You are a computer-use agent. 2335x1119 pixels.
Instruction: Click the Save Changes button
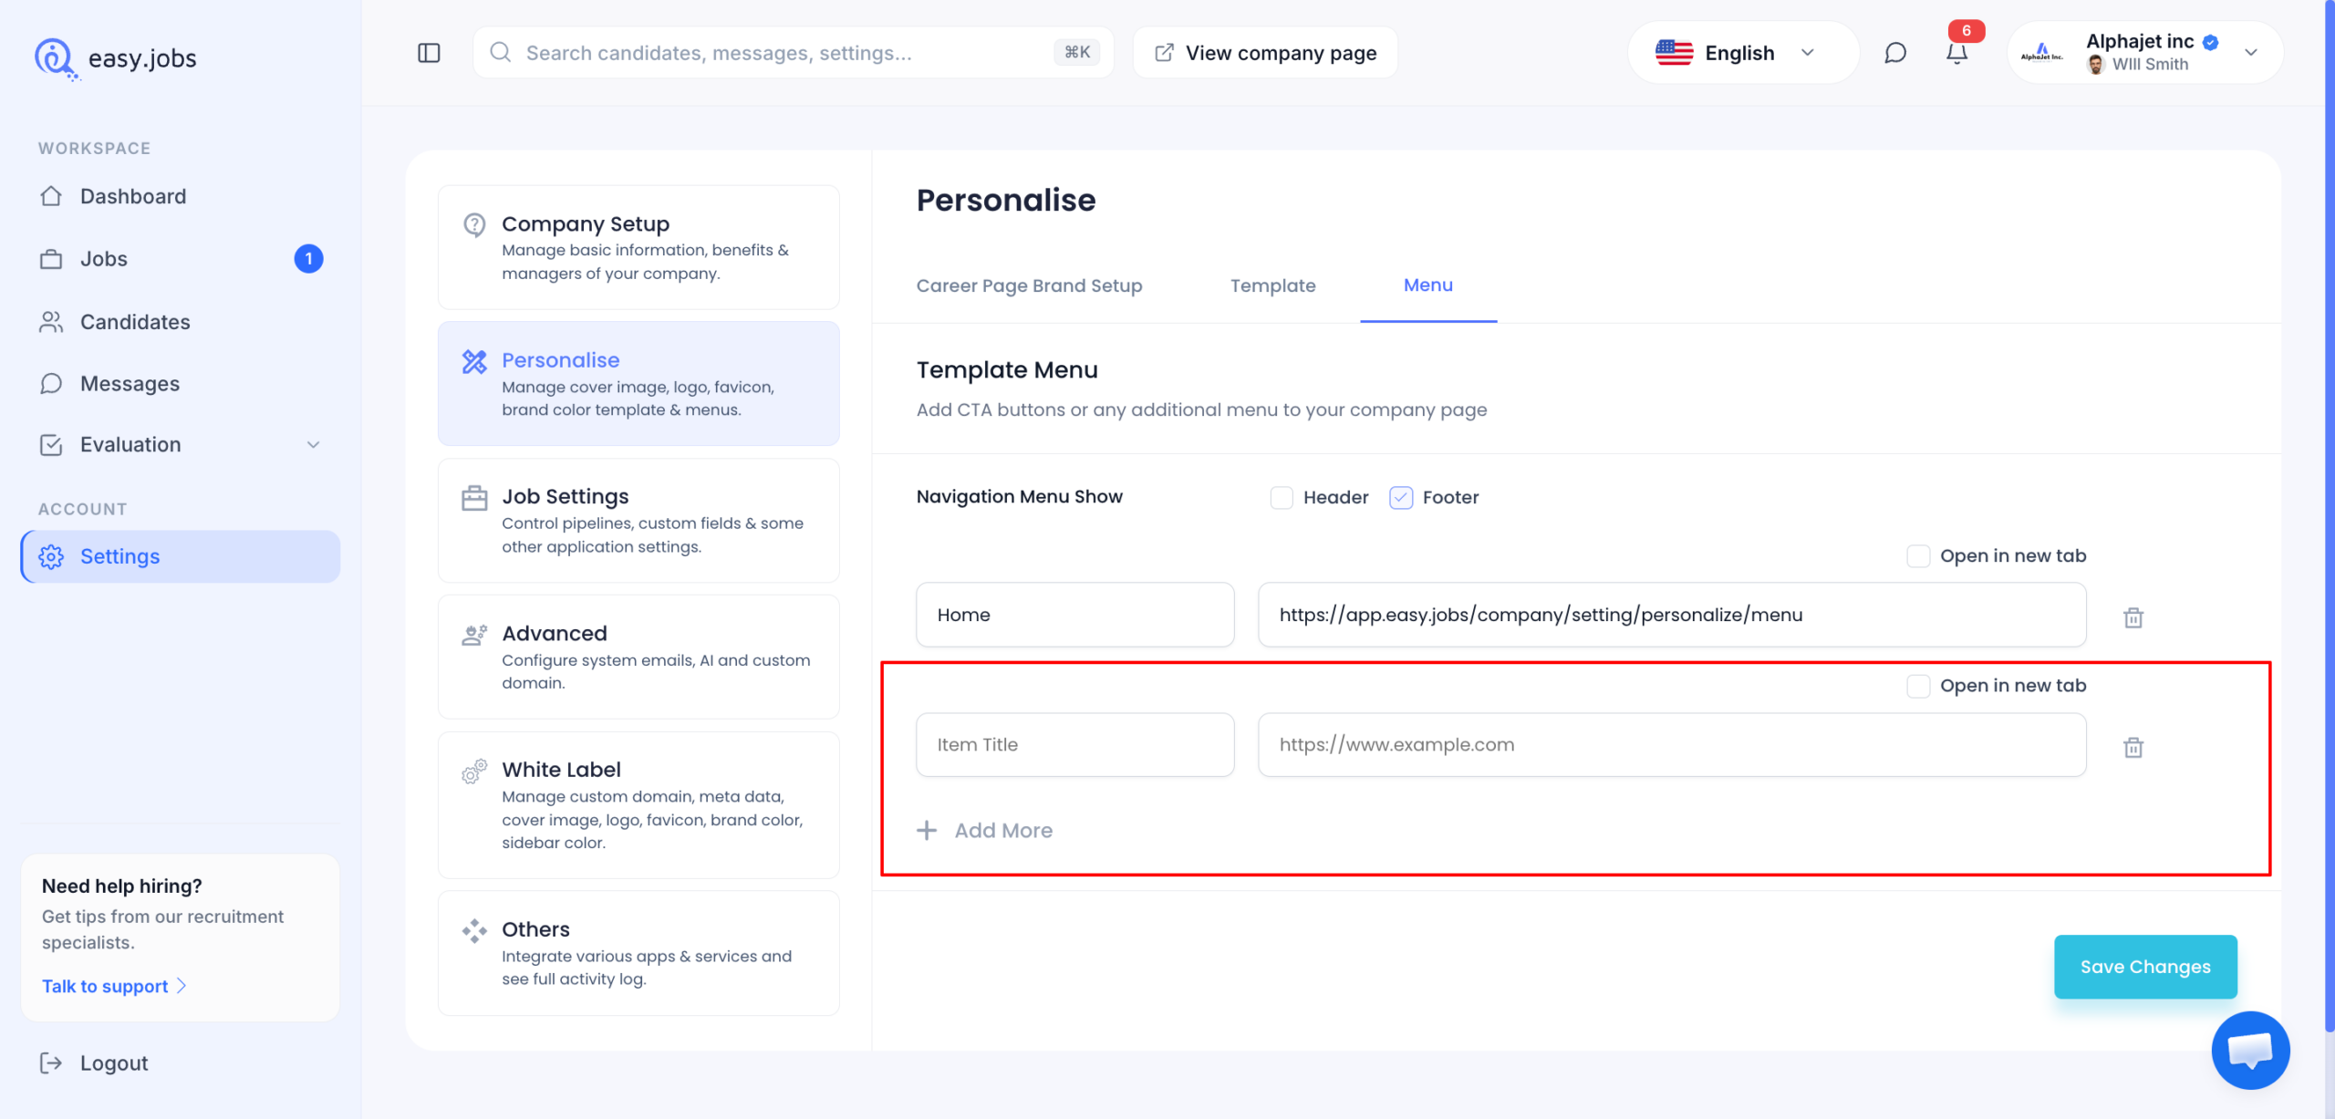tap(2145, 966)
